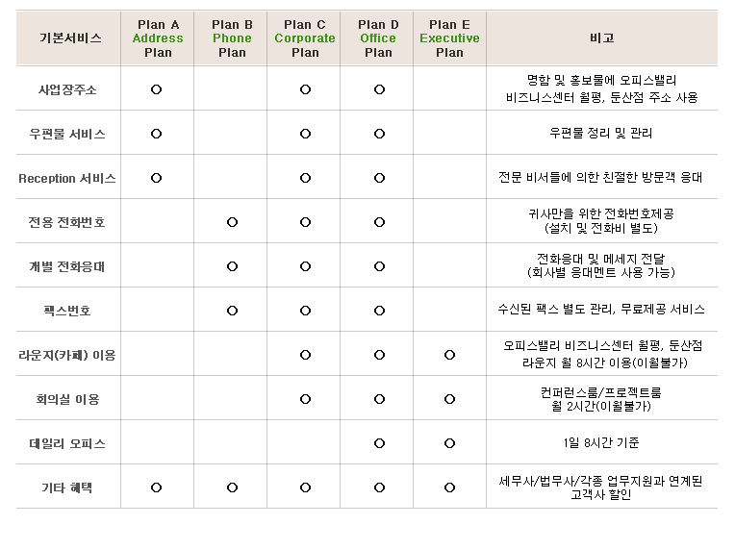Screen dimensions: 735x550
Task: Click Plan E circle in 라운지(카페) 이용 row
Action: (449, 355)
